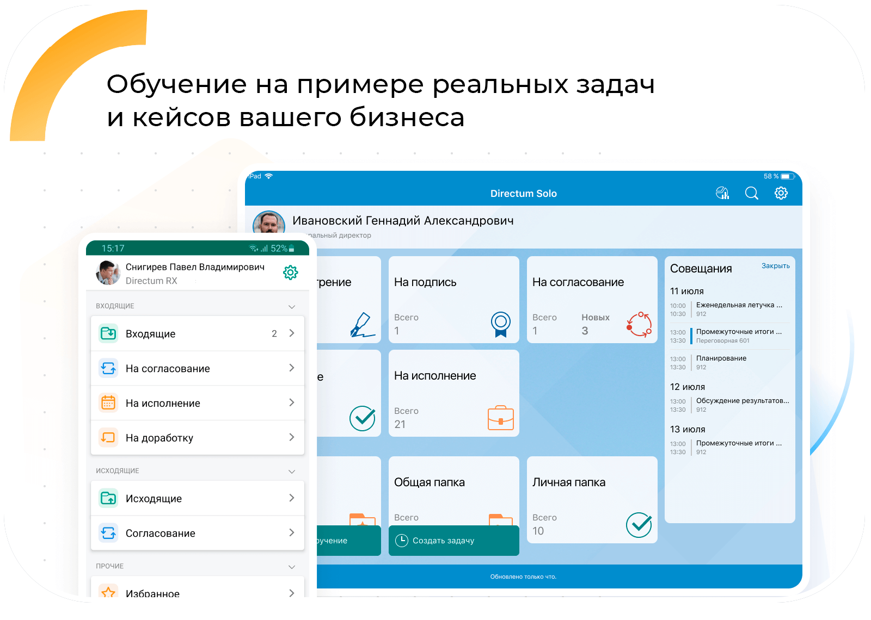
Task: Click the folder icon in Общая папка tile
Action: pos(501,519)
